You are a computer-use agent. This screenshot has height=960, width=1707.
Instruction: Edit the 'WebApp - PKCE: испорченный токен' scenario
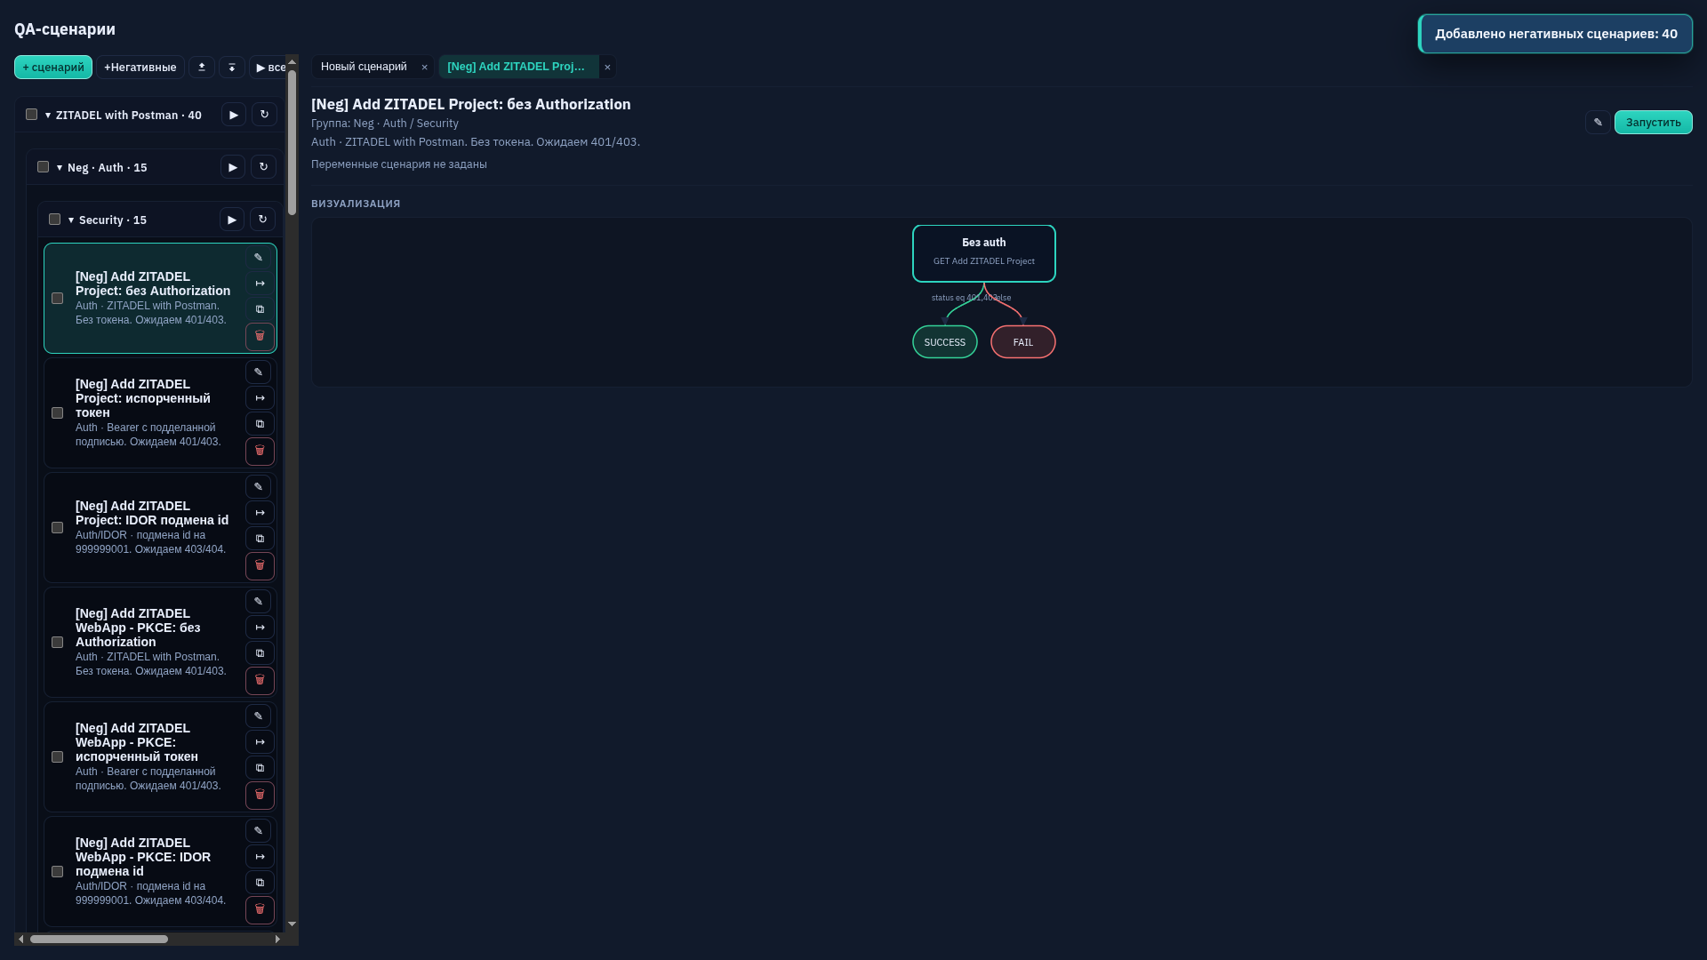point(259,716)
